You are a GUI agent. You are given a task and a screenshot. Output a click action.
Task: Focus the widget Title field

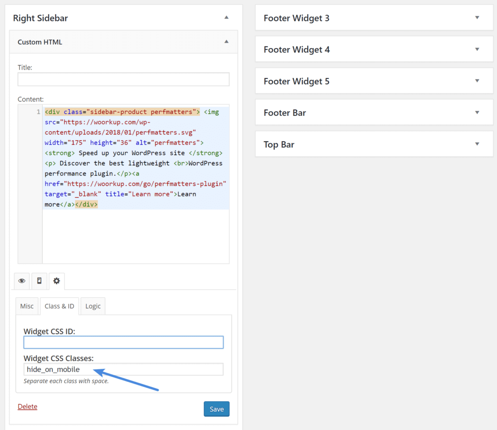124,79
